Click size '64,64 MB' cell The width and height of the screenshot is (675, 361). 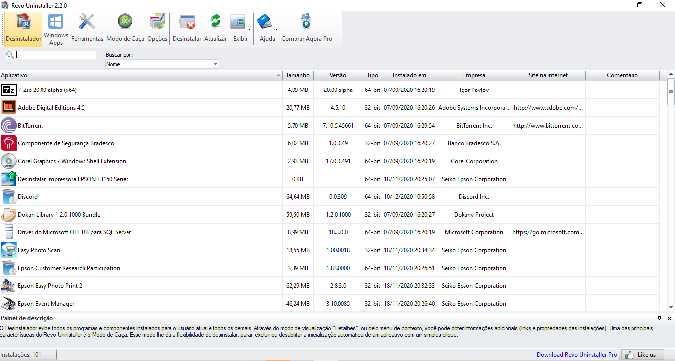coord(298,197)
